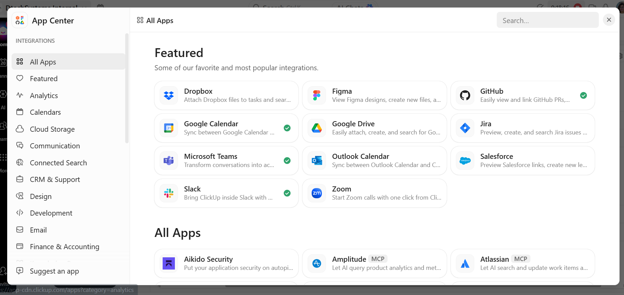Click the code brackets icon beside Development
The width and height of the screenshot is (624, 295).
click(20, 213)
